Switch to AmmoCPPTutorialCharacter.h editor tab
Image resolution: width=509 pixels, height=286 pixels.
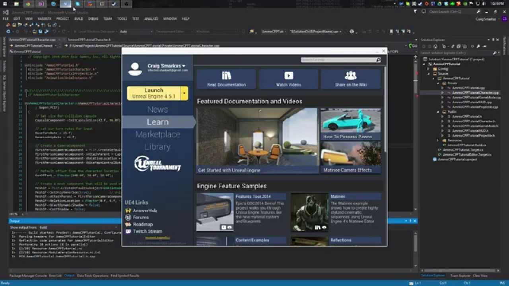[89, 40]
